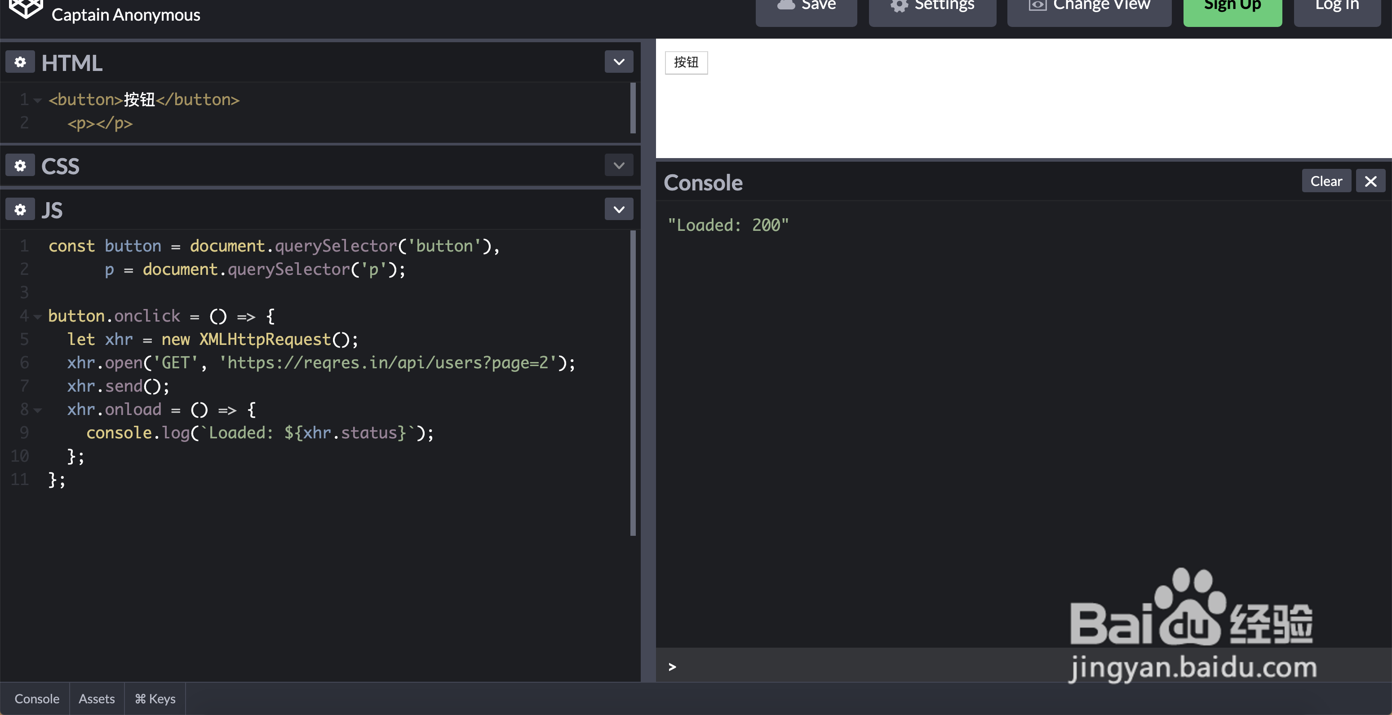The height and width of the screenshot is (715, 1392).
Task: Toggle the Console tab in footer
Action: [x=36, y=699]
